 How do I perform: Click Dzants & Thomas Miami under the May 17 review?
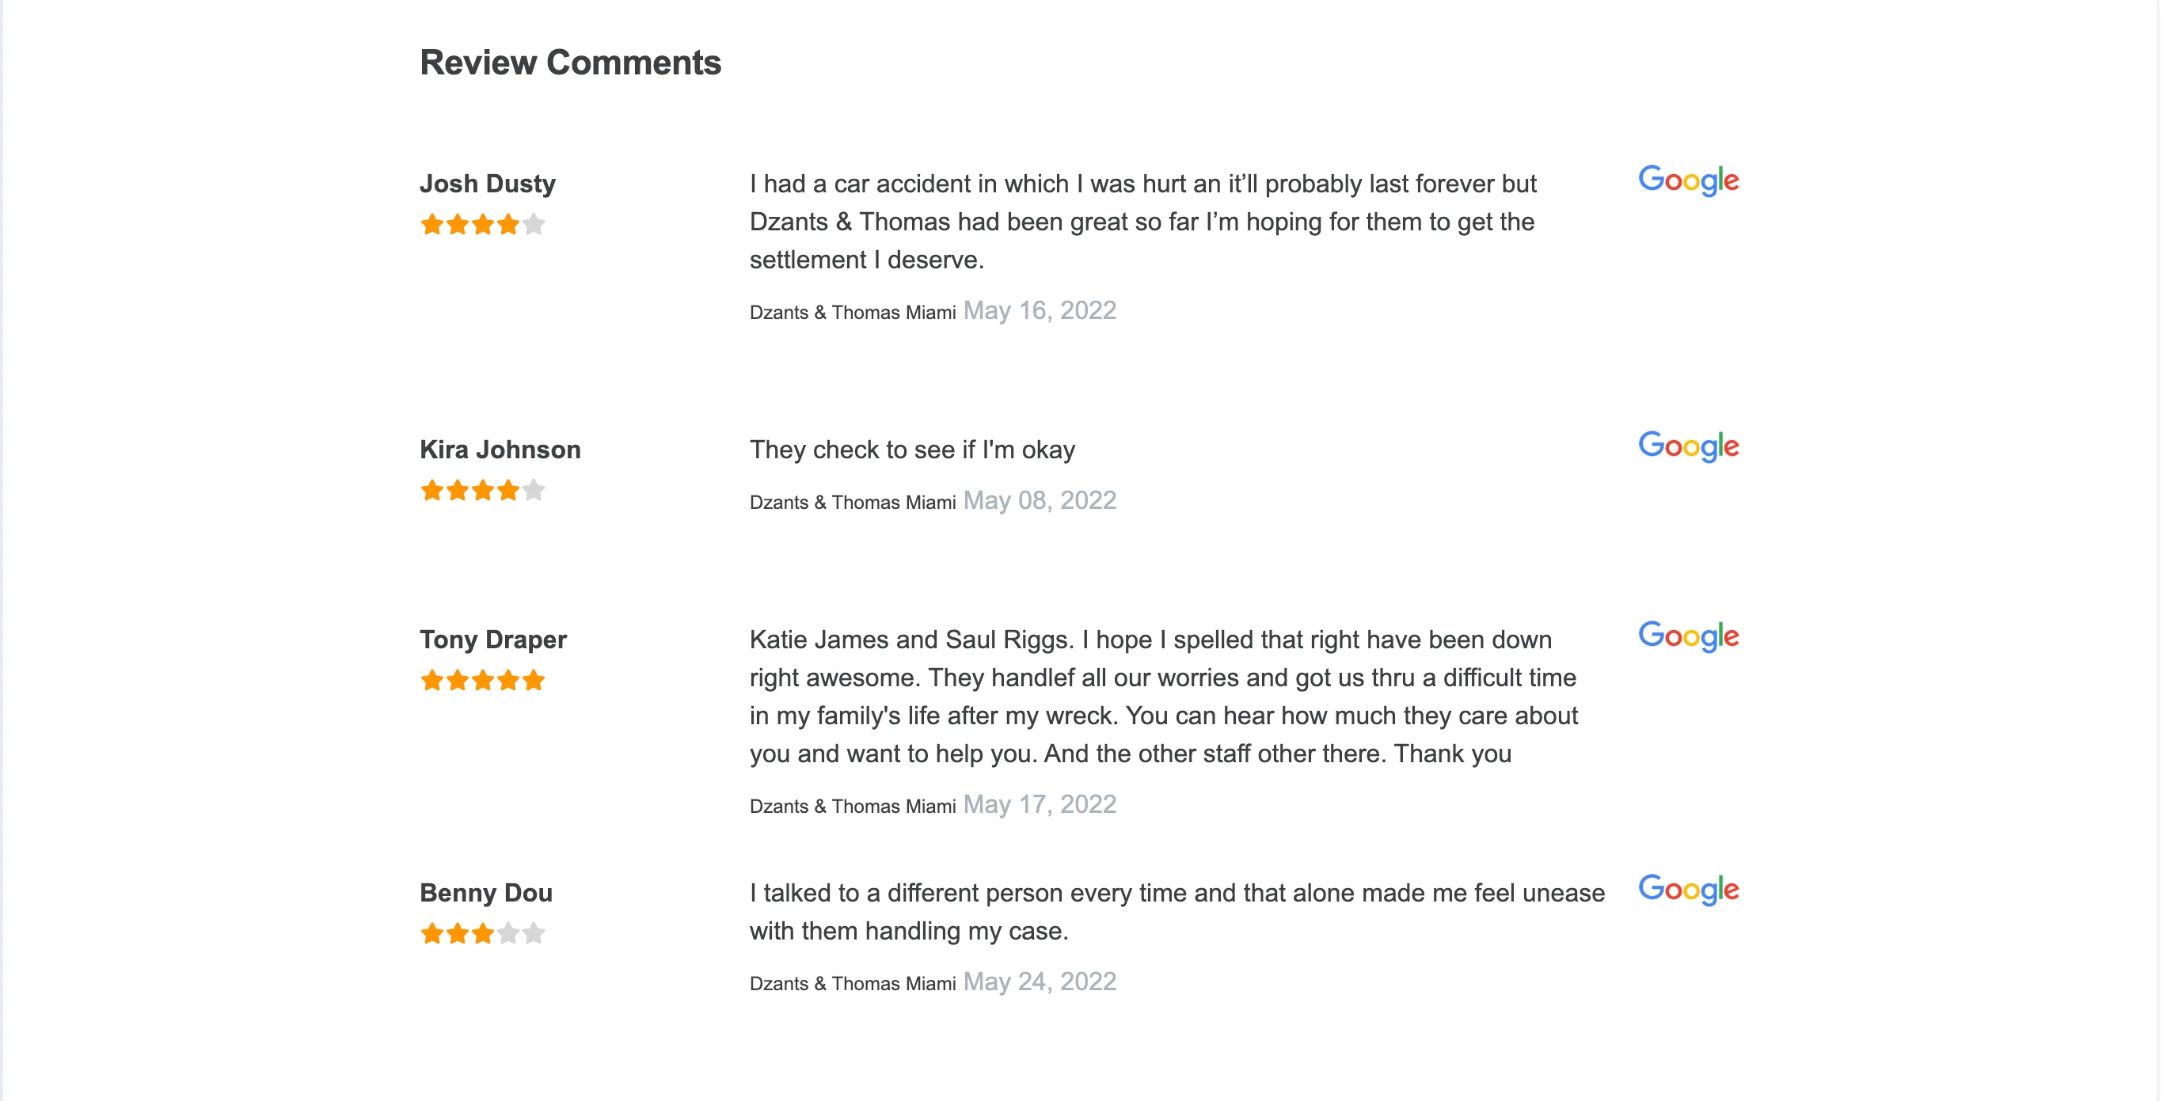852,806
